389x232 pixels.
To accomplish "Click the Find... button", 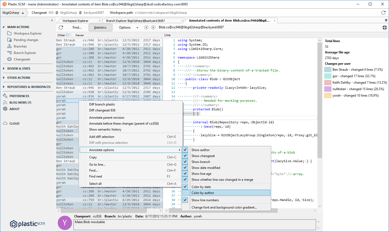I will 77,28.
